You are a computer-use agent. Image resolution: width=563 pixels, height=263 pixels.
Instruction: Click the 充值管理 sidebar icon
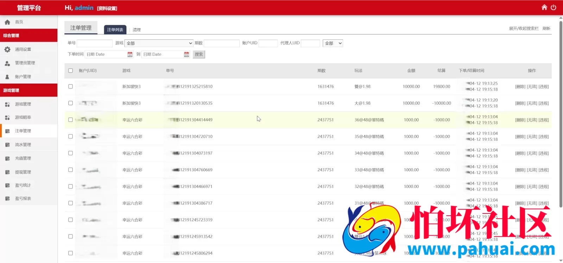click(x=7, y=158)
